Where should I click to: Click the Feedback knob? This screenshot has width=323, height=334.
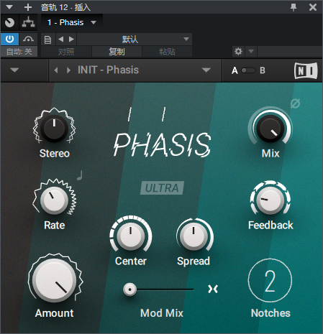point(270,200)
